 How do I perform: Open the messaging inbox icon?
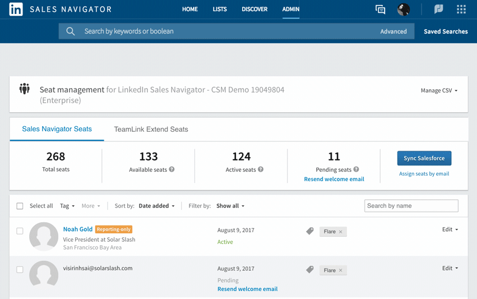tap(380, 10)
